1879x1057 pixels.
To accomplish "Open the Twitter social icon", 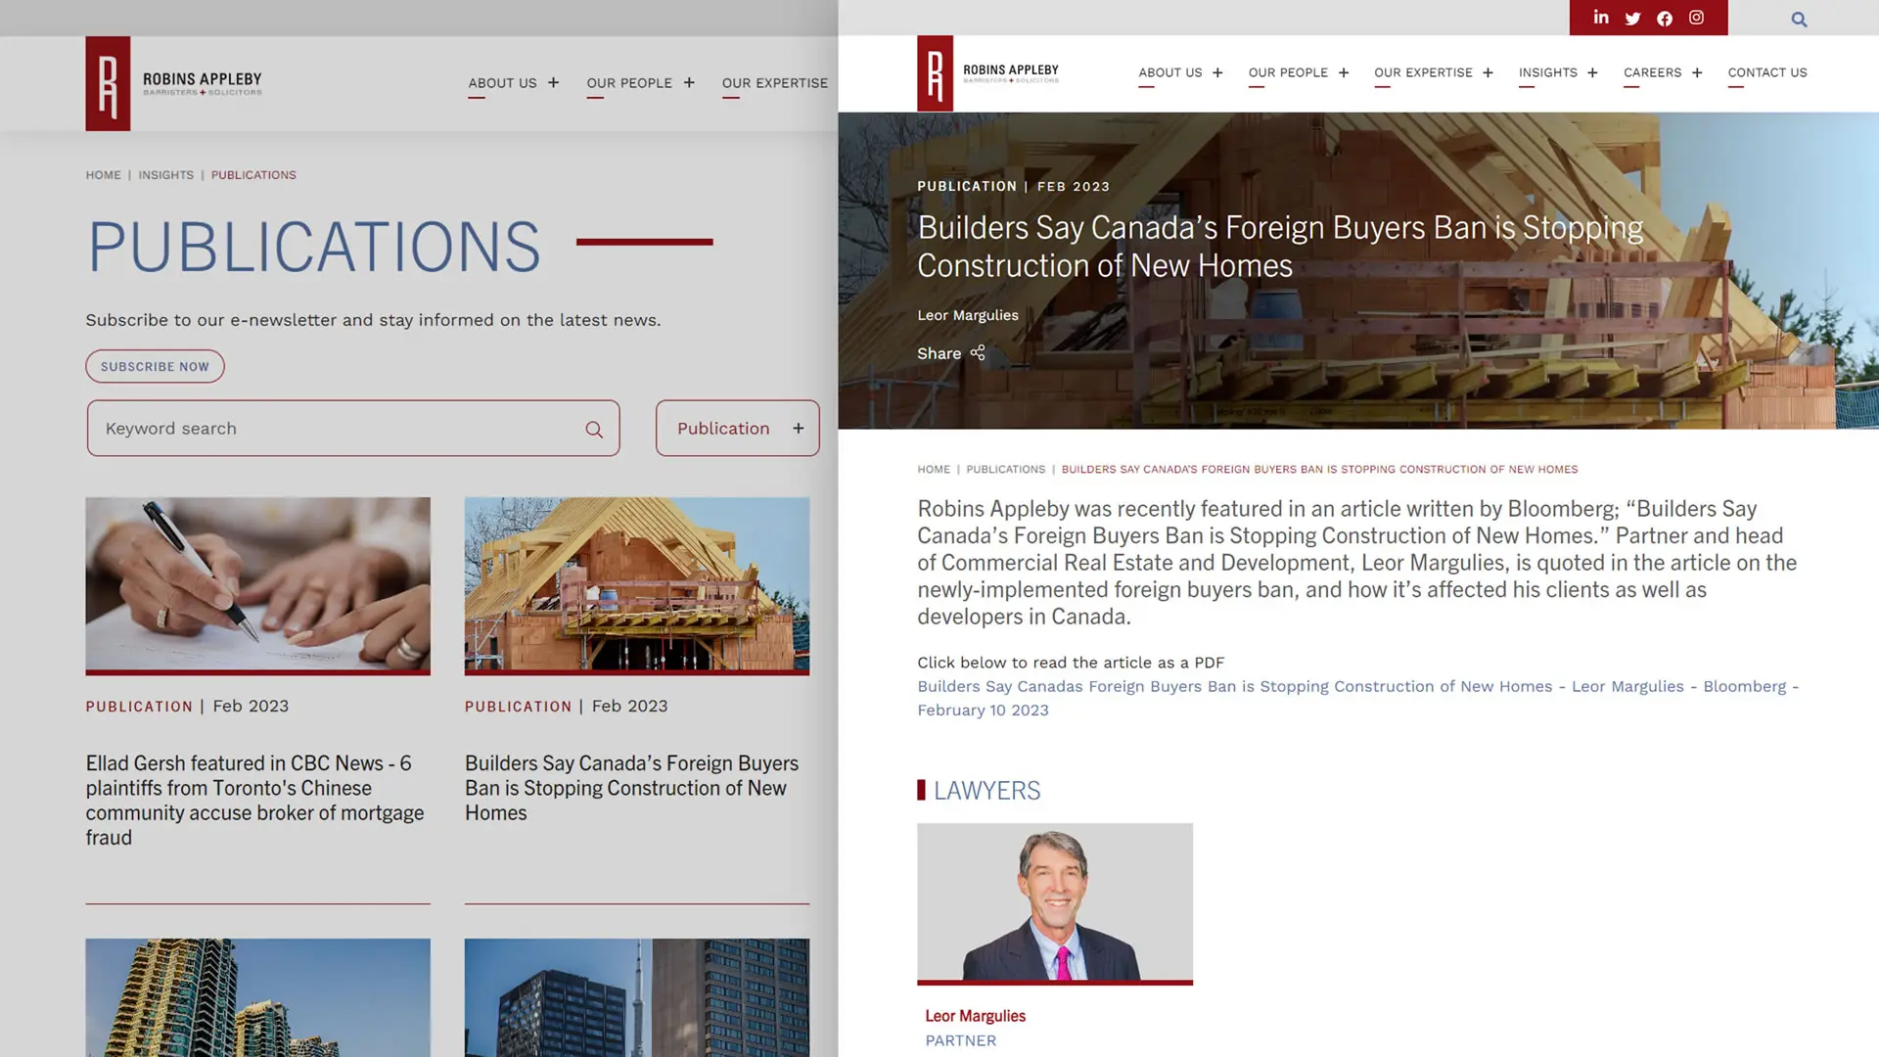I will 1632,19.
